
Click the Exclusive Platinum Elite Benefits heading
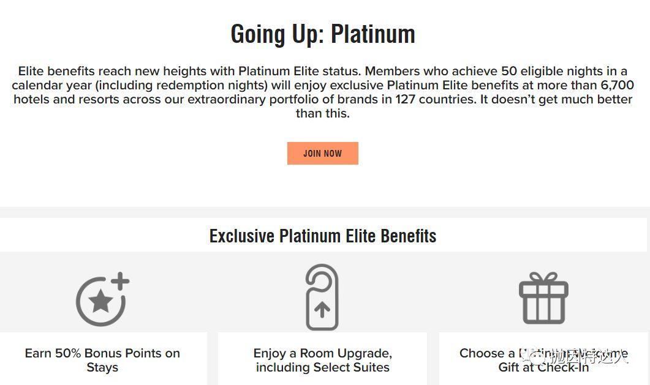[322, 236]
